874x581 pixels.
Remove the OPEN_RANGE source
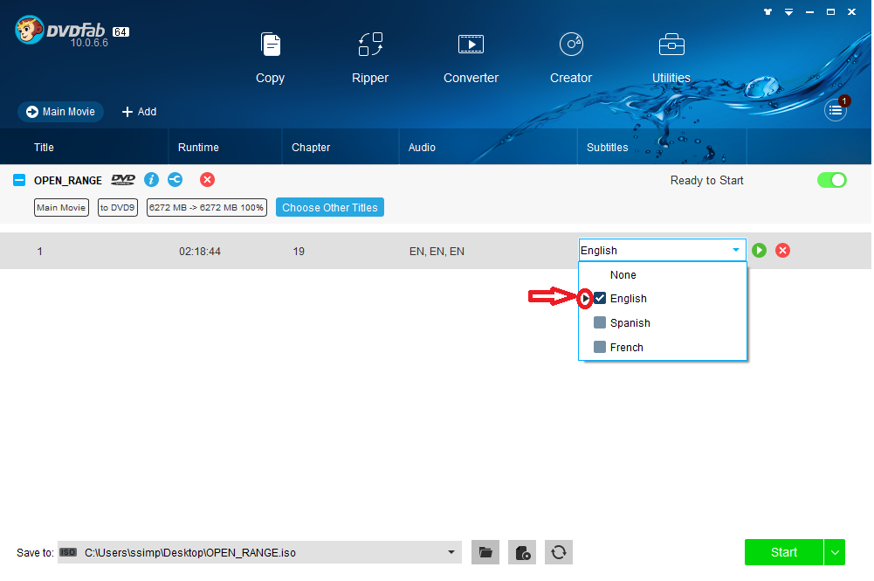tap(207, 179)
